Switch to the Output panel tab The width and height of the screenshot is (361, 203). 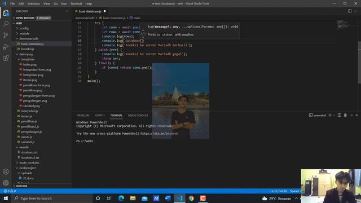[x=100, y=115]
